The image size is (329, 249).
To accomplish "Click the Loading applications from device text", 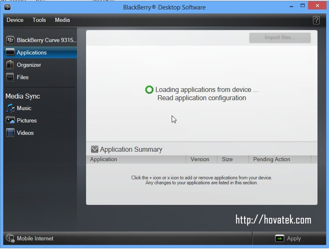I will (207, 90).
